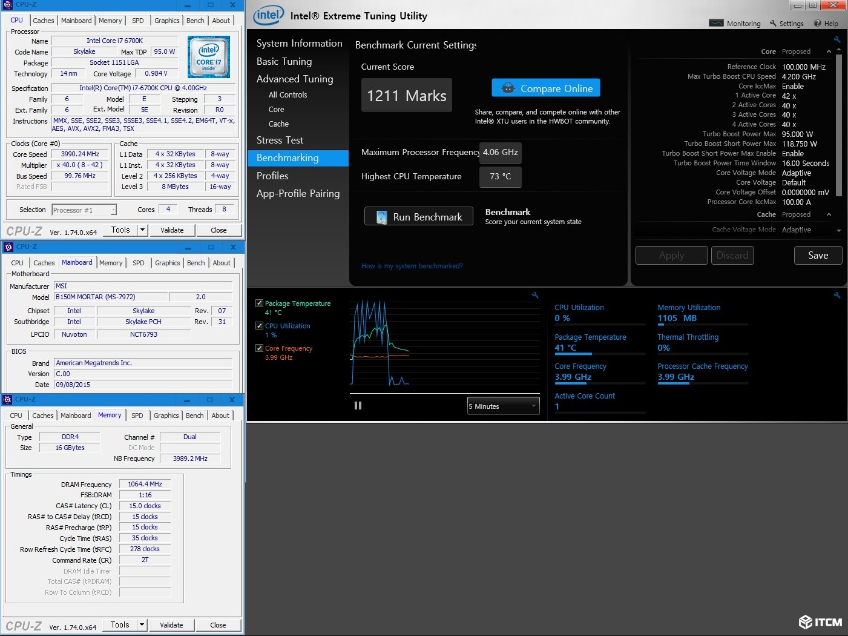This screenshot has height=636, width=848.
Task: Switch to Memory tab in top CPU-Z window
Action: (110, 21)
